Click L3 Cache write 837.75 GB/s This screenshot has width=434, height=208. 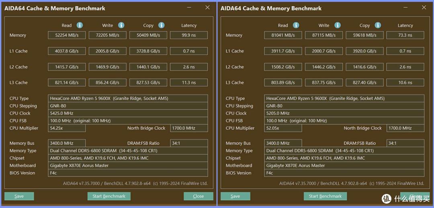pyautogui.click(x=324, y=83)
